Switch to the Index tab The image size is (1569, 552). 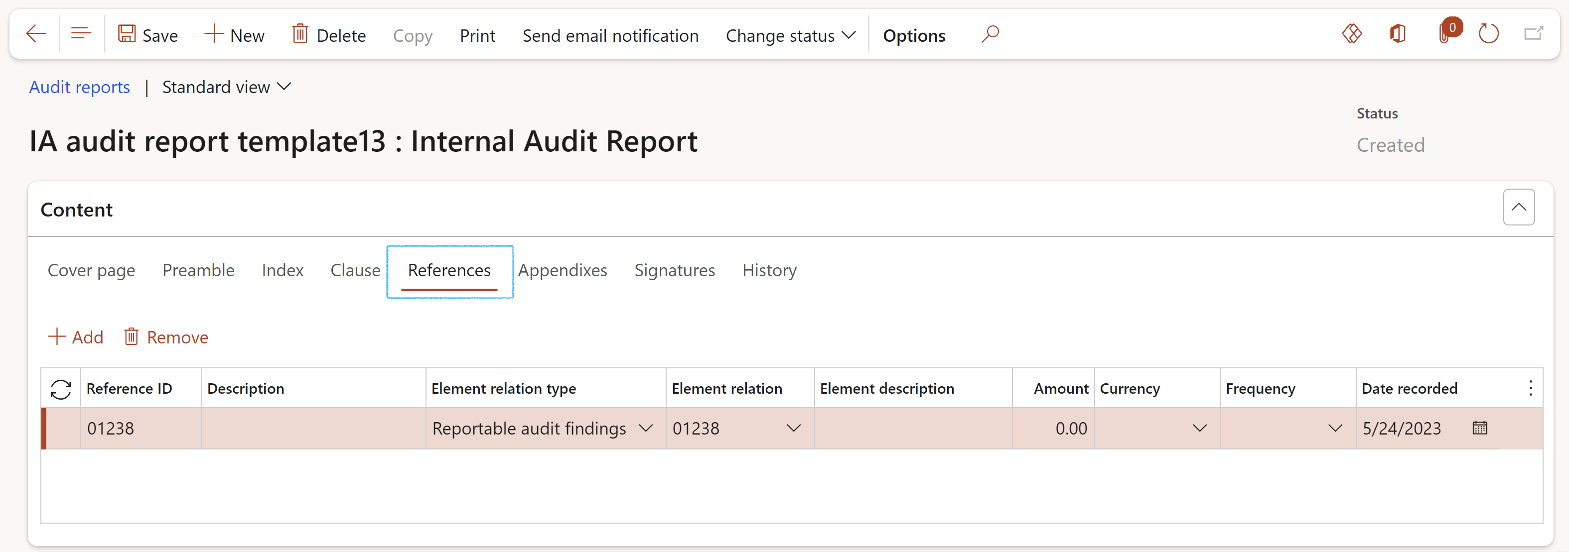pyautogui.click(x=282, y=270)
